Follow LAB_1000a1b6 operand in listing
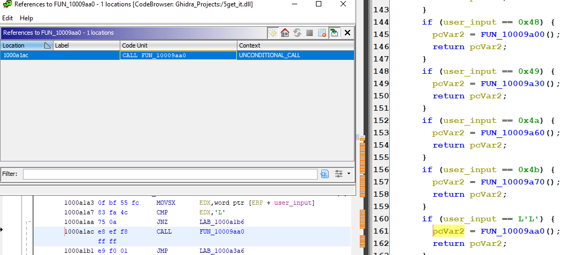 [221, 222]
